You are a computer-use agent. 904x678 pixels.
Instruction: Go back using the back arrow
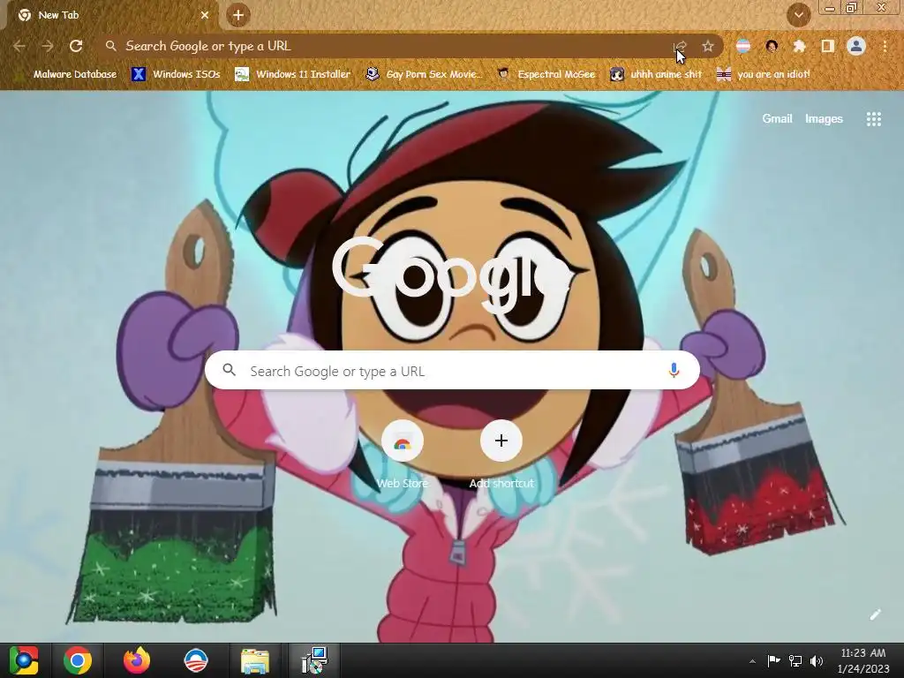(19, 46)
